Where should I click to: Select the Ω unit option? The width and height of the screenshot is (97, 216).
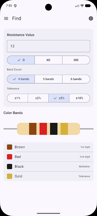(21, 60)
